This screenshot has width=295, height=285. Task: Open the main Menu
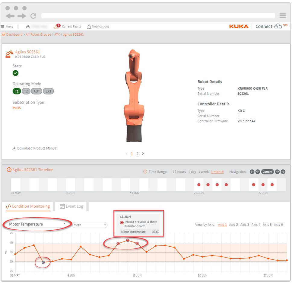tap(7, 27)
